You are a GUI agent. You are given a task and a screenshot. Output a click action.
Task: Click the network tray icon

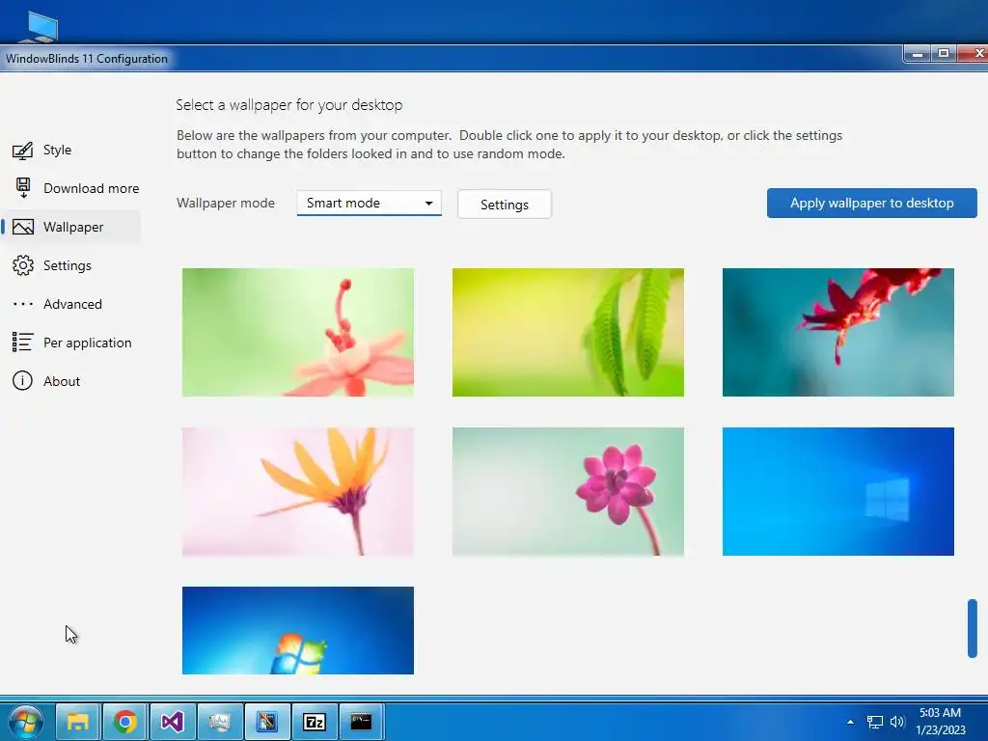(874, 722)
